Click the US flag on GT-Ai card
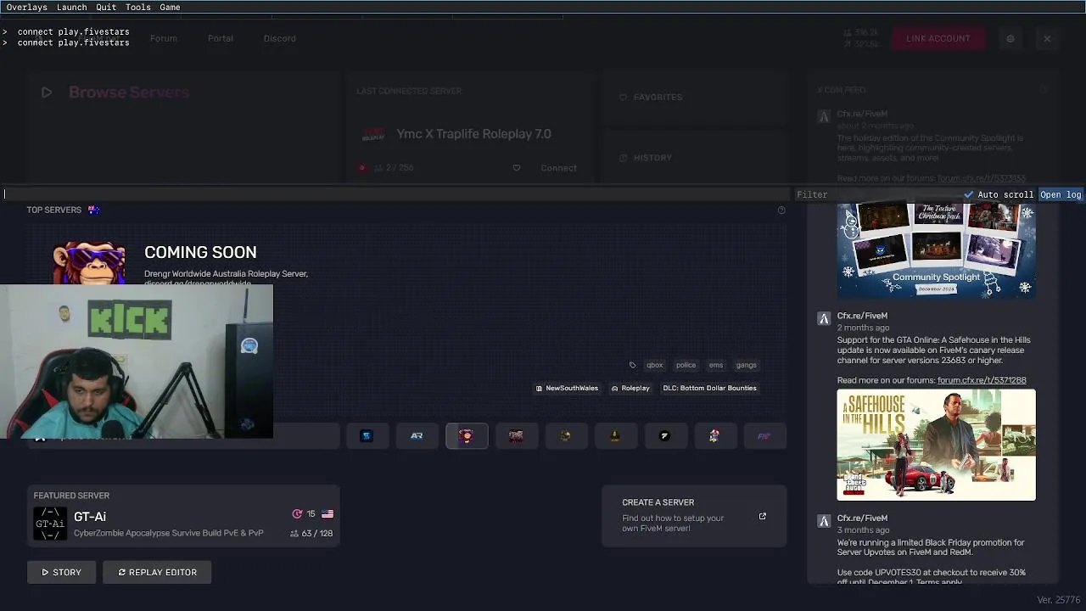This screenshot has height=611, width=1086. (x=327, y=514)
